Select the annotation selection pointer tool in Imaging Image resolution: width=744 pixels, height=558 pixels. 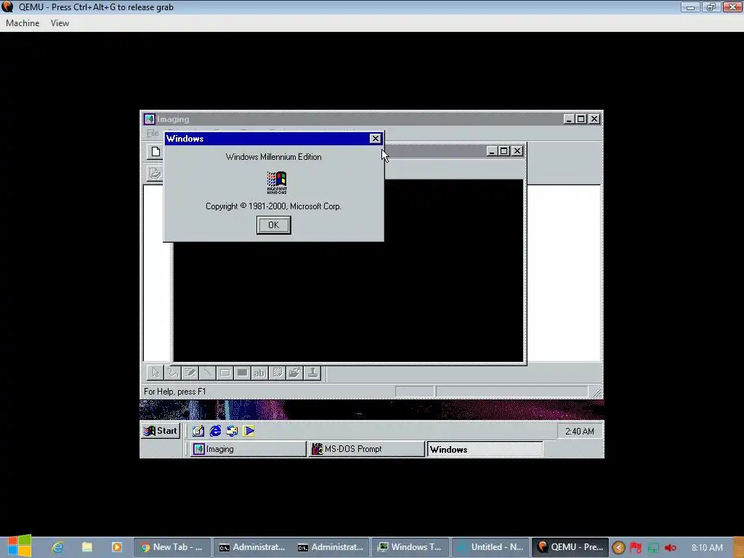pos(155,373)
